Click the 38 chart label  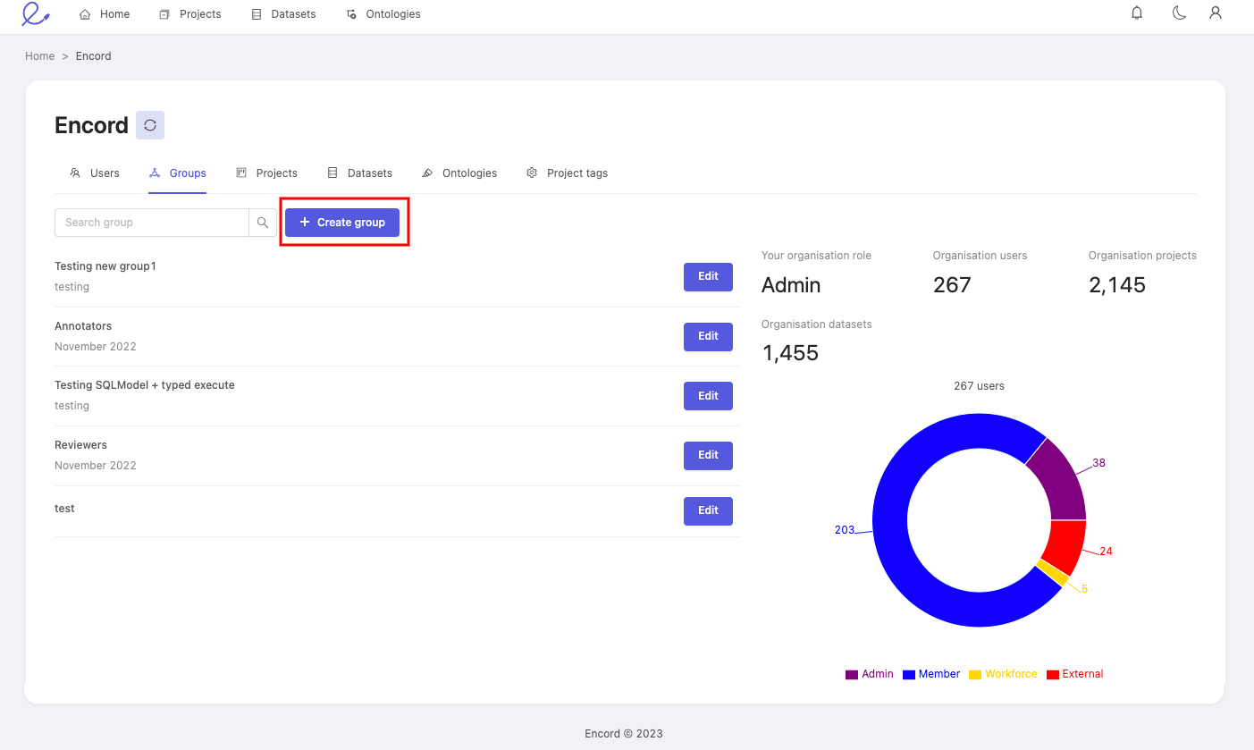[1098, 463]
